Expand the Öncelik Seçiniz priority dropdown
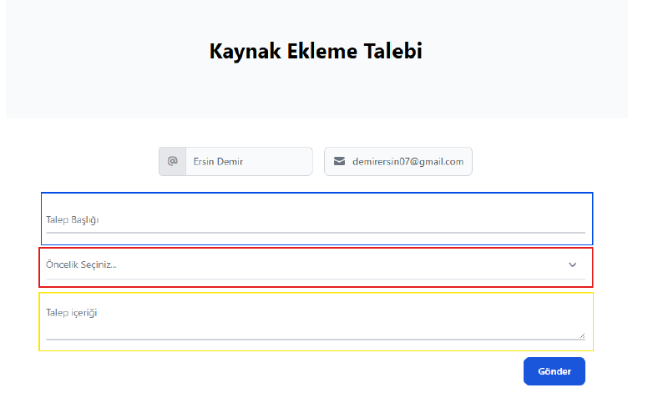648x418 pixels. pyautogui.click(x=316, y=265)
